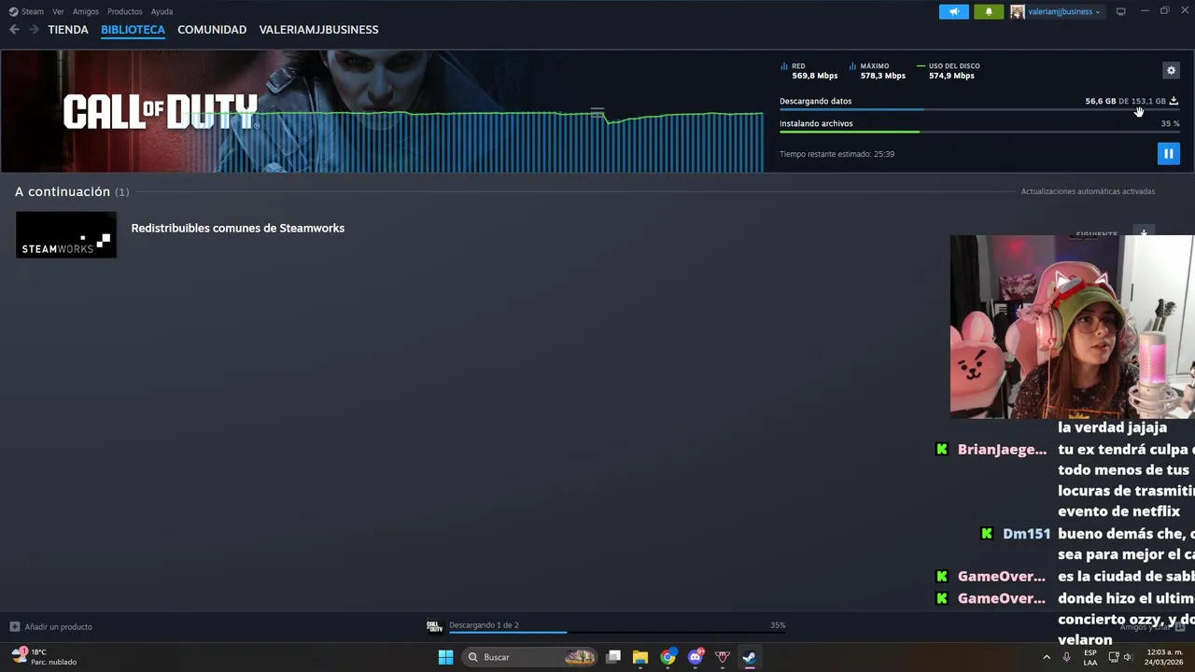Viewport: 1195px width, 672px height.
Task: Expand the valeriamjjbusiness account dropdown
Action: (x=1063, y=12)
